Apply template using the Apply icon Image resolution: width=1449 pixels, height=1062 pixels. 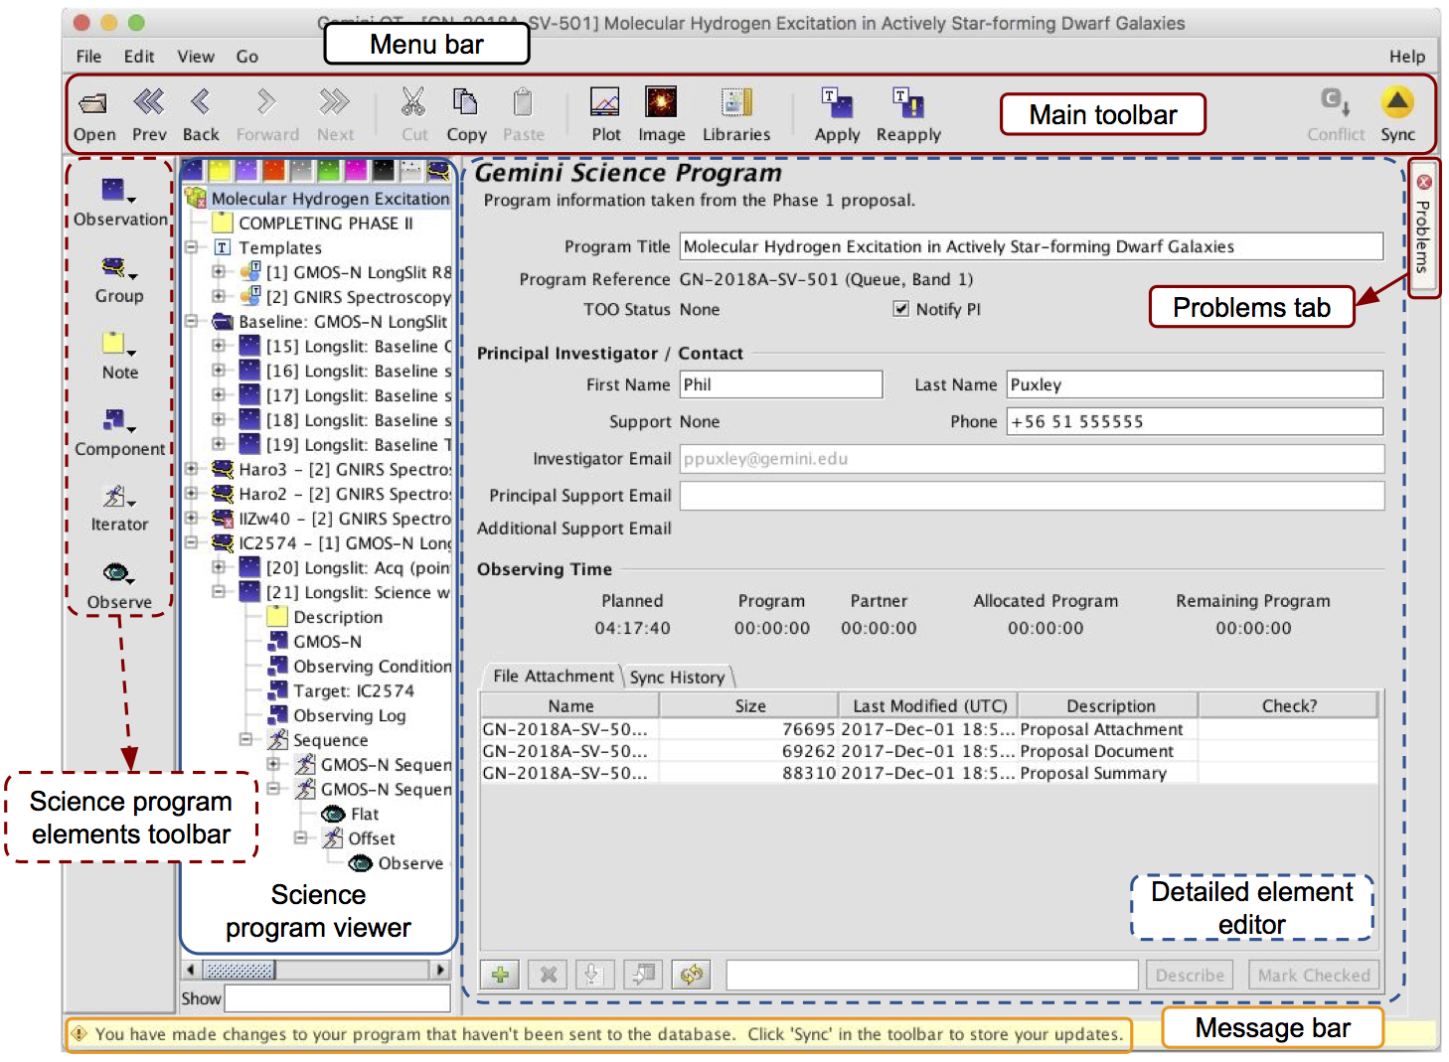[837, 101]
